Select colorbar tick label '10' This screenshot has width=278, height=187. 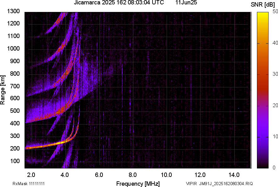click(275, 136)
